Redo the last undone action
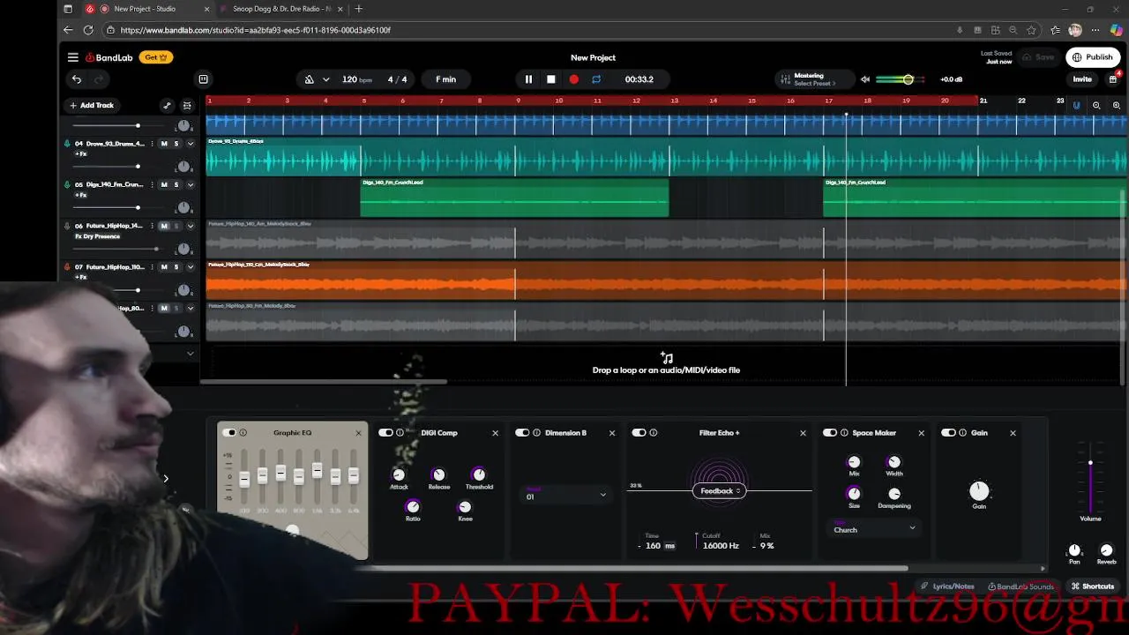Image resolution: width=1129 pixels, height=635 pixels. coord(99,79)
